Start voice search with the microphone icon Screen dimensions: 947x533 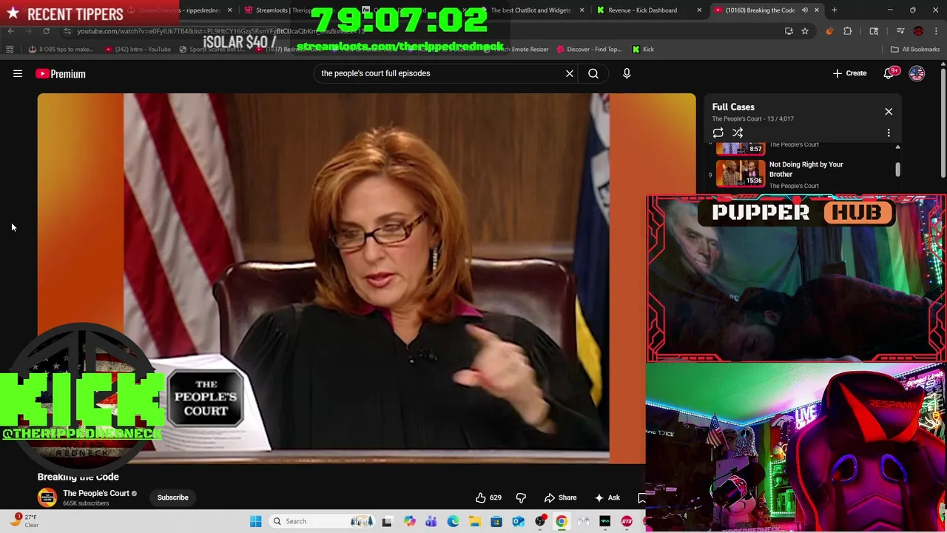(627, 73)
